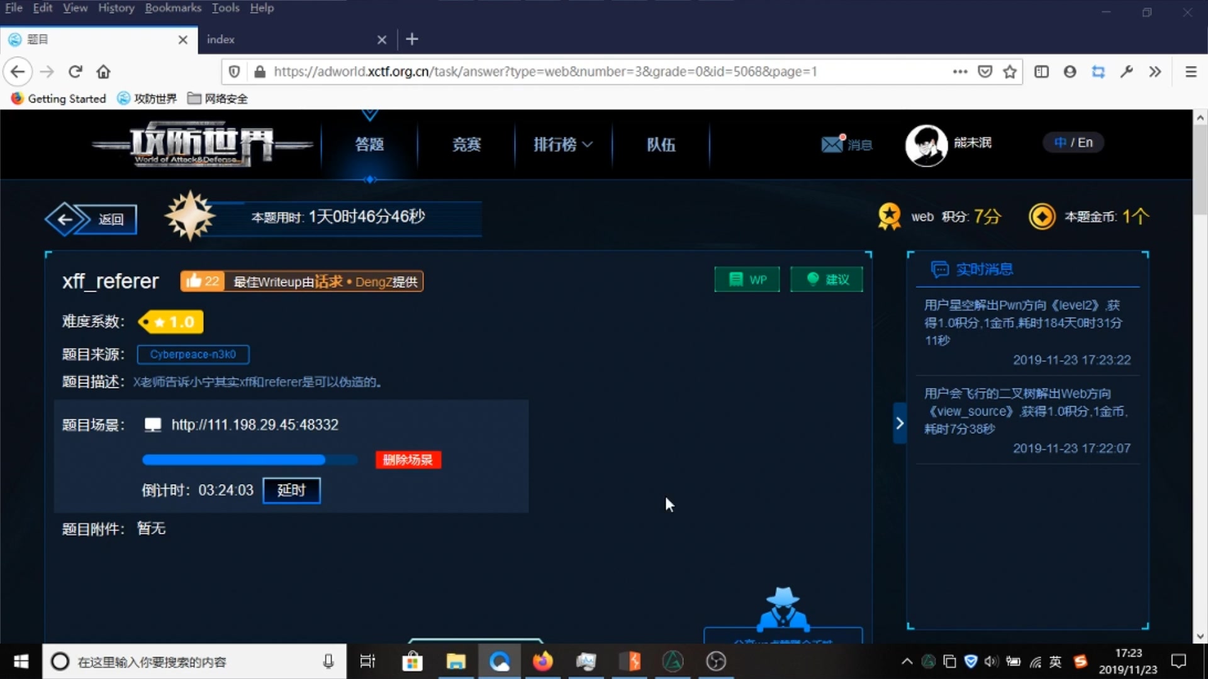Click the Cyberpeace-n3k0 source tag

[193, 355]
